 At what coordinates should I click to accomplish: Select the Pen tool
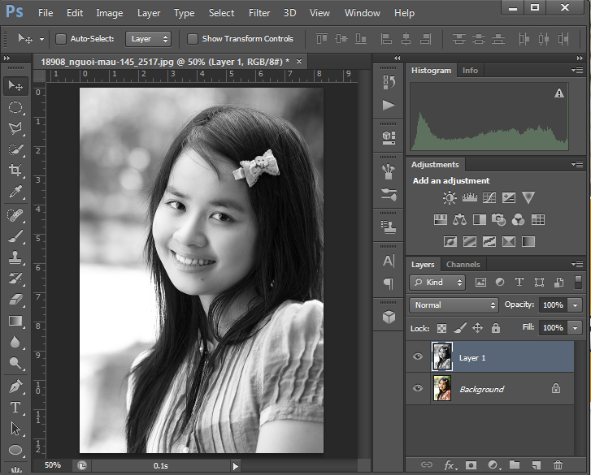click(x=15, y=386)
